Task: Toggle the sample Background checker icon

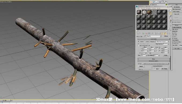Action: tap(170, 16)
